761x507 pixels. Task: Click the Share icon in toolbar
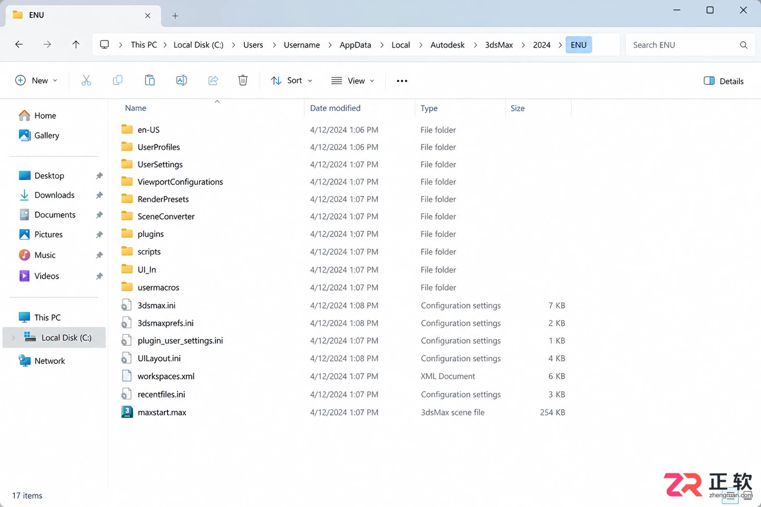pos(213,80)
